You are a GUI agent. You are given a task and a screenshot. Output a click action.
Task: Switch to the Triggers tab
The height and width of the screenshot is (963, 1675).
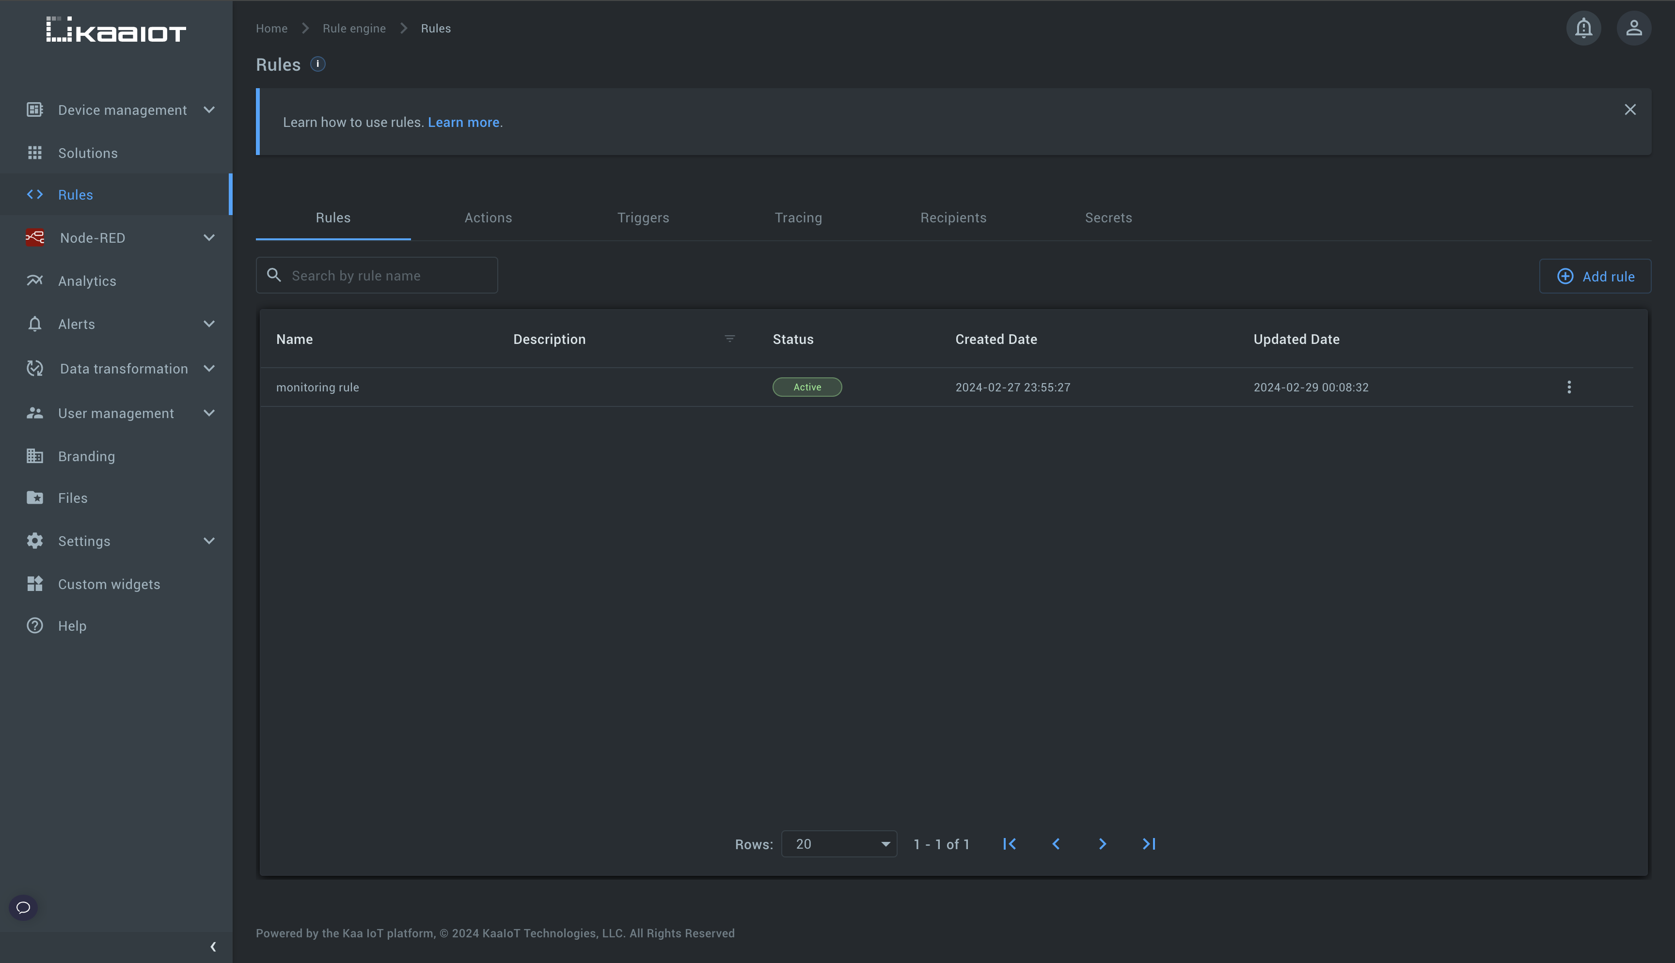pyautogui.click(x=643, y=217)
